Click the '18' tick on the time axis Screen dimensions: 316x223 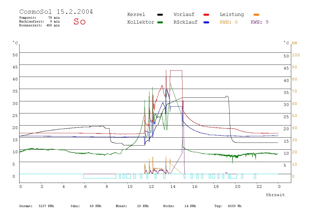(216, 186)
